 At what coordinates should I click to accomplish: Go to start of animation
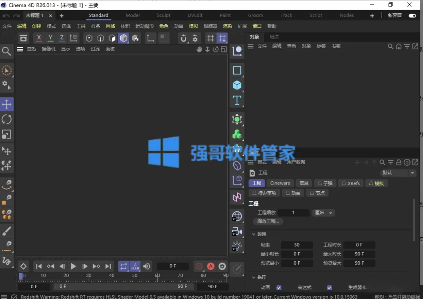pyautogui.click(x=39, y=267)
